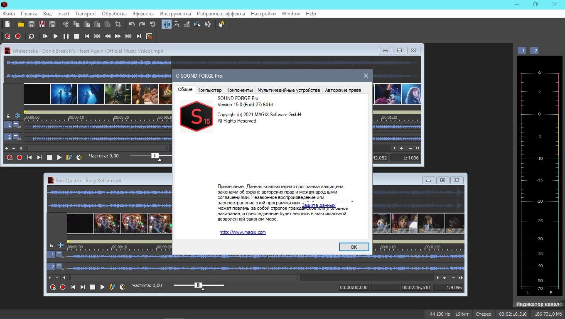
Task: Select the Crop tool in main toolbar
Action: [118, 25]
